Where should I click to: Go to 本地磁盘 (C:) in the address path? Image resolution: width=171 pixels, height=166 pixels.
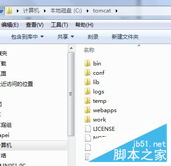66,11
